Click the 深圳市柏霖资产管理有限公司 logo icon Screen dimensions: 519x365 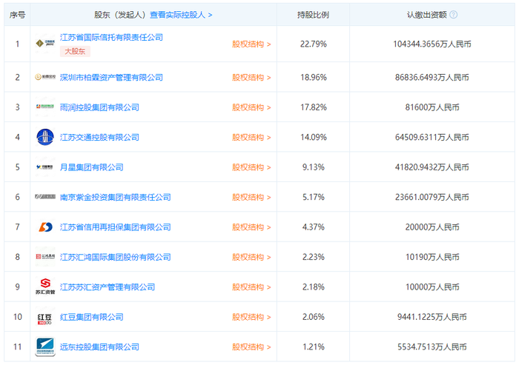pos(45,77)
